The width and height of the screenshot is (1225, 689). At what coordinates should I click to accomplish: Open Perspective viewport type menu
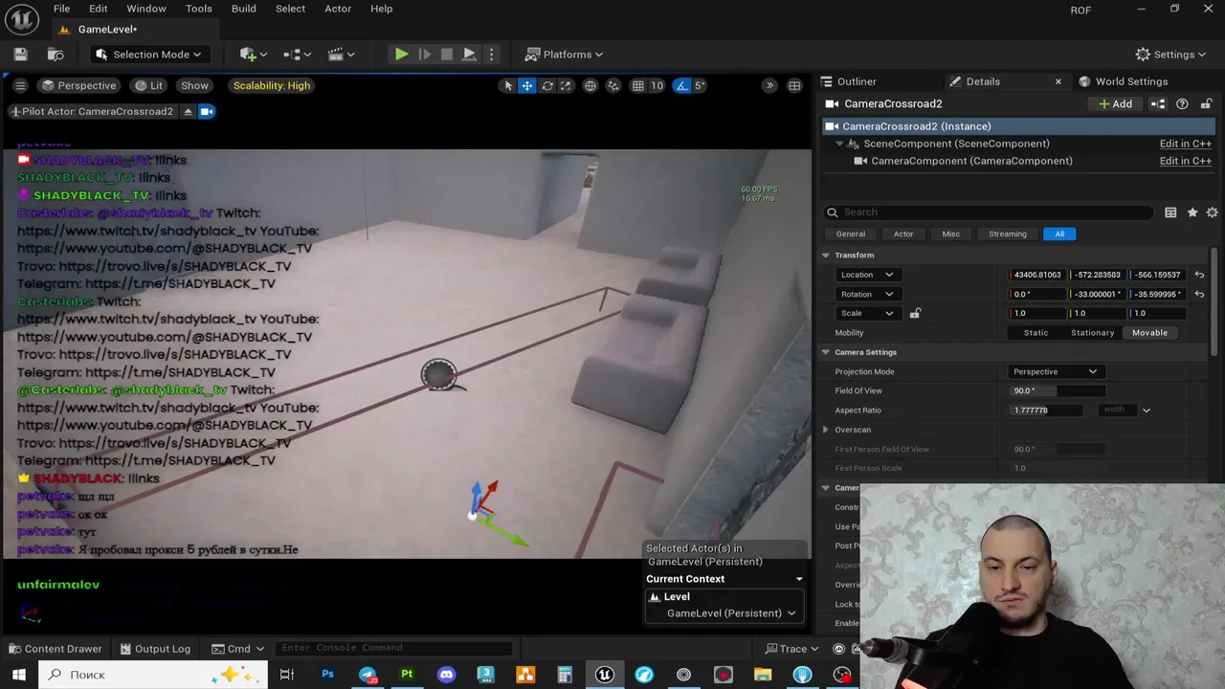pos(78,85)
